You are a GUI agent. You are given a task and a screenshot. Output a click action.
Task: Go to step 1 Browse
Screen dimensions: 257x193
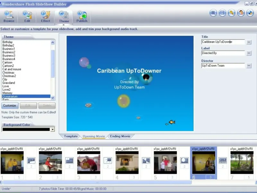[x=9, y=17]
